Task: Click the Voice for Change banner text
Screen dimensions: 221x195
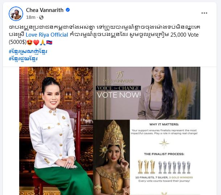Action: (x=118, y=88)
